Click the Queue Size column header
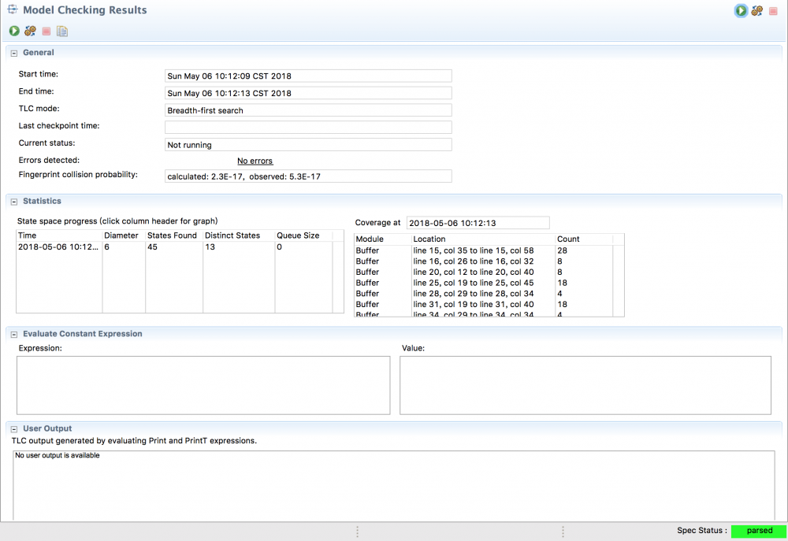Image resolution: width=788 pixels, height=541 pixels. (x=303, y=235)
